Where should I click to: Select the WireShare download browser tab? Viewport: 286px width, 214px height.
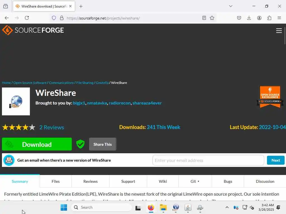pyautogui.click(x=44, y=6)
